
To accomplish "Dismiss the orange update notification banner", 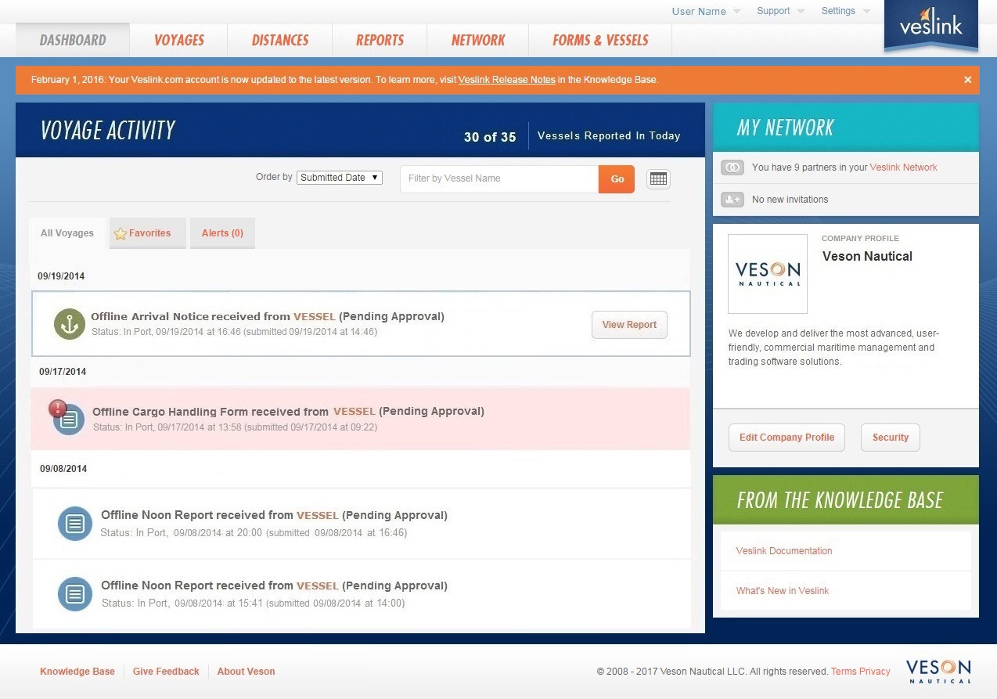I will point(968,80).
